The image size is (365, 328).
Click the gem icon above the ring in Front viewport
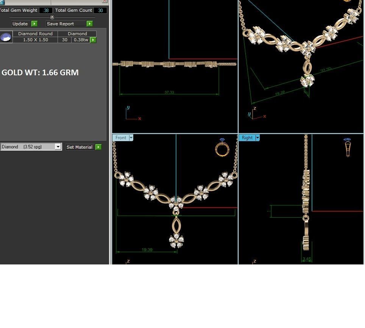[222, 140]
